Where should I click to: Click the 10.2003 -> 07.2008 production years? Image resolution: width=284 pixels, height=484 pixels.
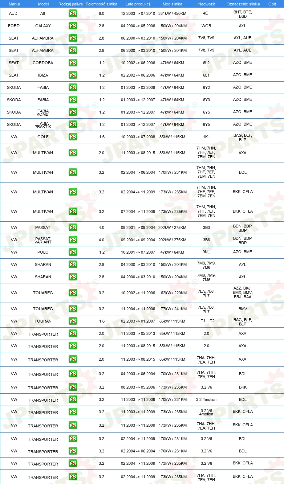pos(138,137)
